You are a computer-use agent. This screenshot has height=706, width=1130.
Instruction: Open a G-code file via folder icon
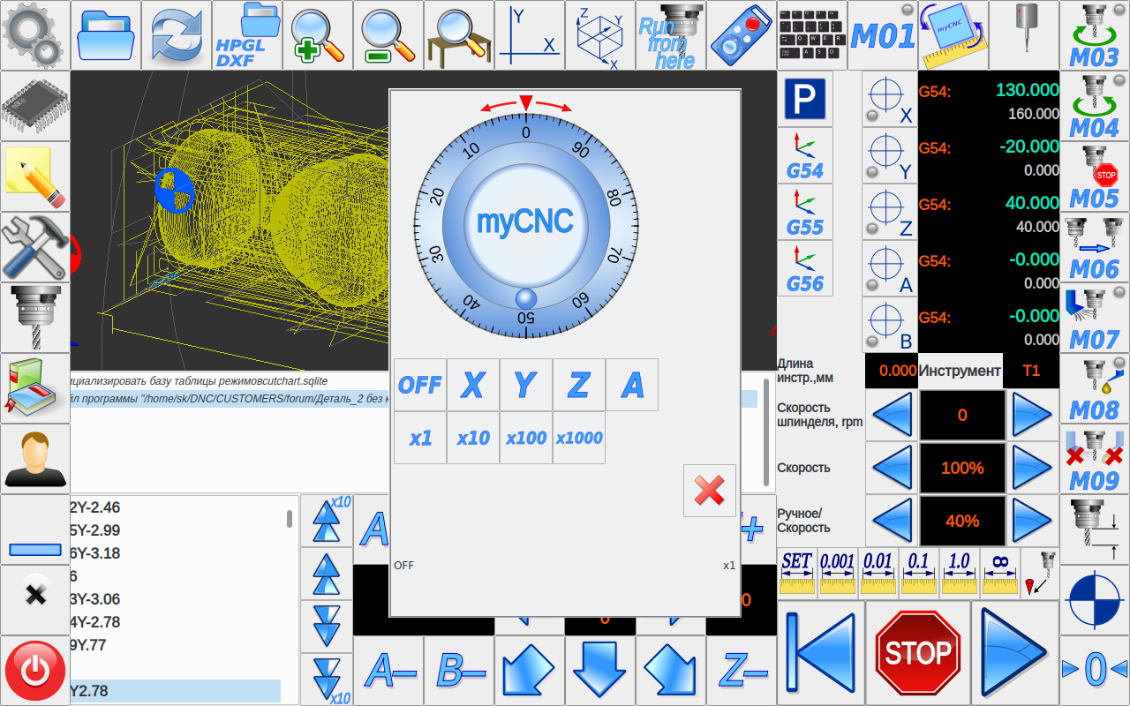coord(106,35)
